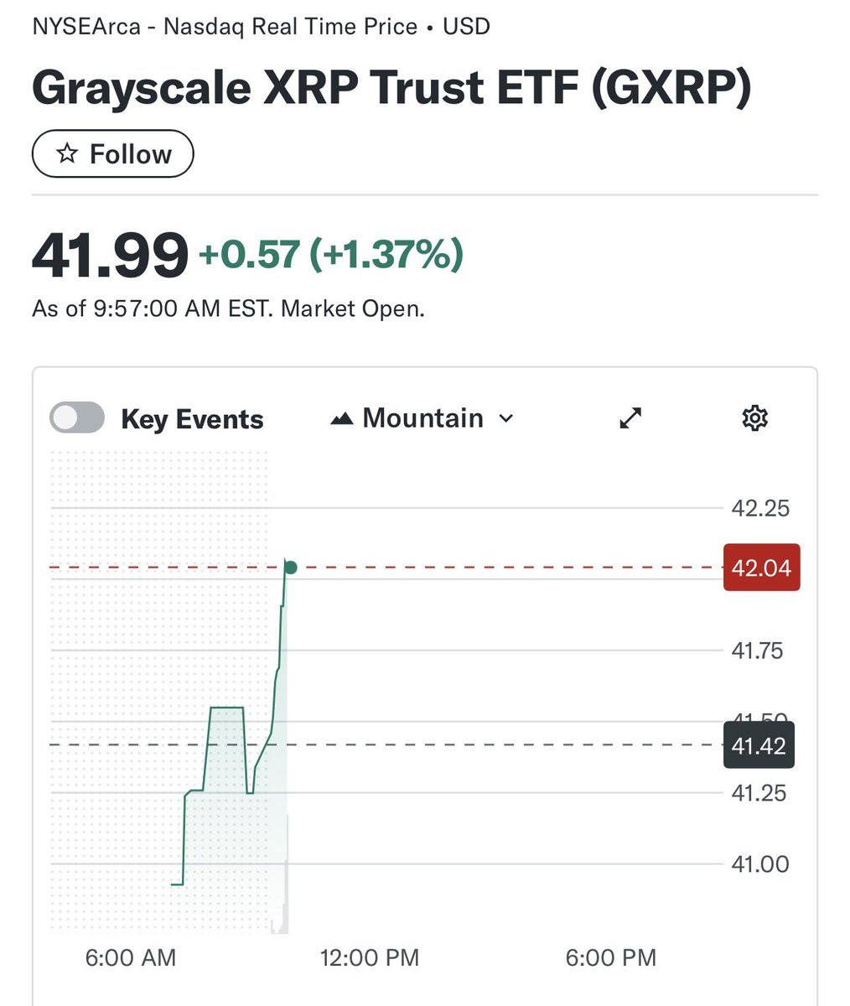Click the 41.99 current price figure
Screen dimensions: 850x1006
[x=110, y=255]
